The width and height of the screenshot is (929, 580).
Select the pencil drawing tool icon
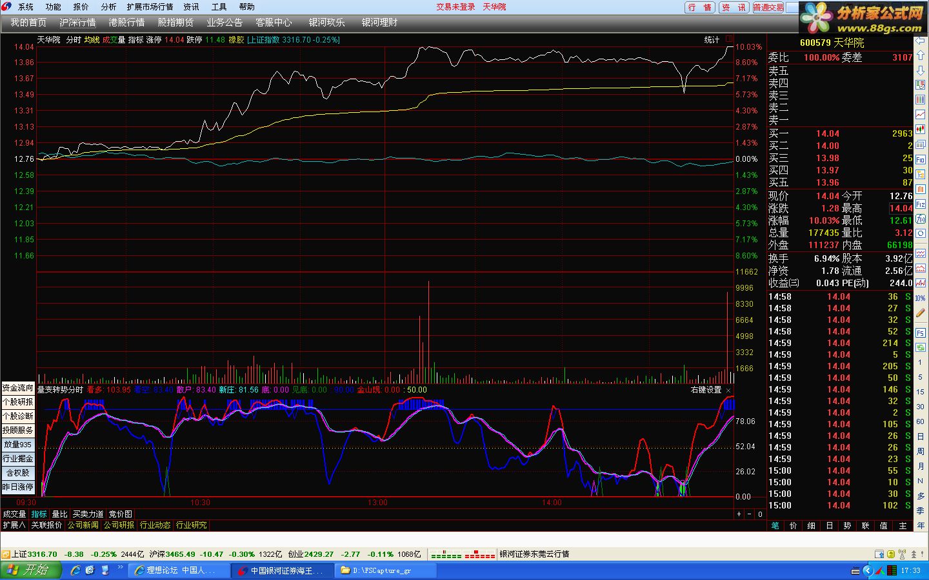point(921,314)
